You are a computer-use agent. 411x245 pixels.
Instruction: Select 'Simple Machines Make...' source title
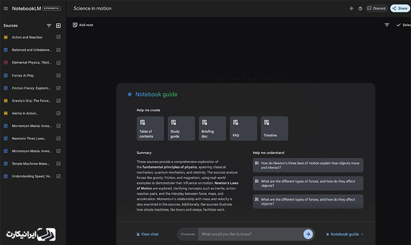pos(30,163)
